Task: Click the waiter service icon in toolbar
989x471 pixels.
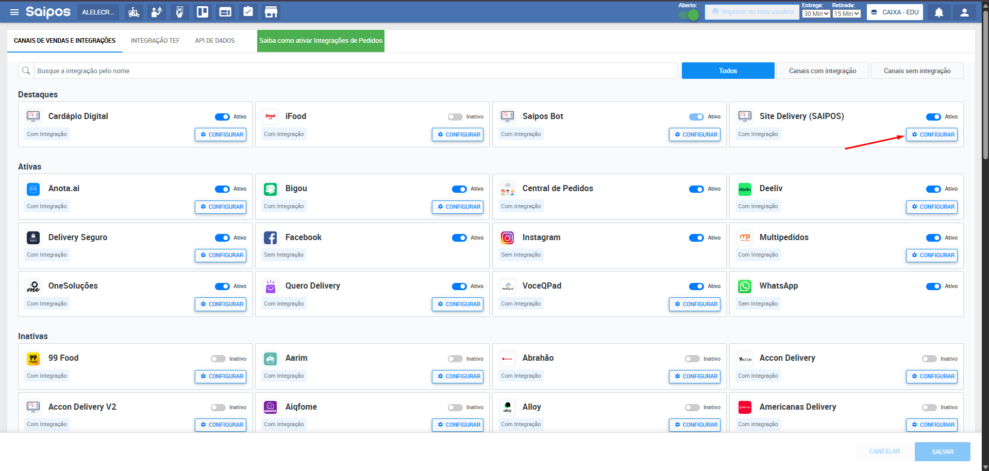Action: point(157,12)
